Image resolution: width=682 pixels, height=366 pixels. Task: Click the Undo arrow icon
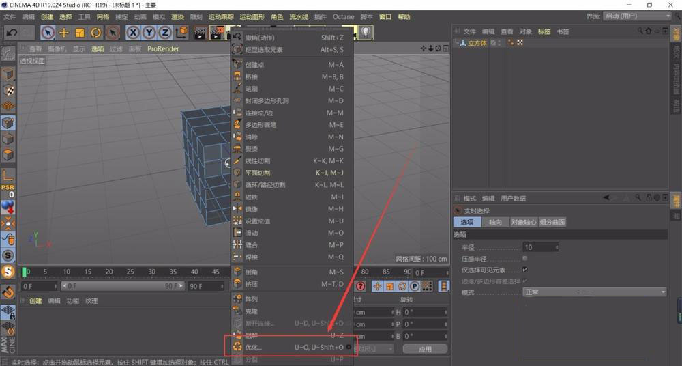tap(12, 32)
